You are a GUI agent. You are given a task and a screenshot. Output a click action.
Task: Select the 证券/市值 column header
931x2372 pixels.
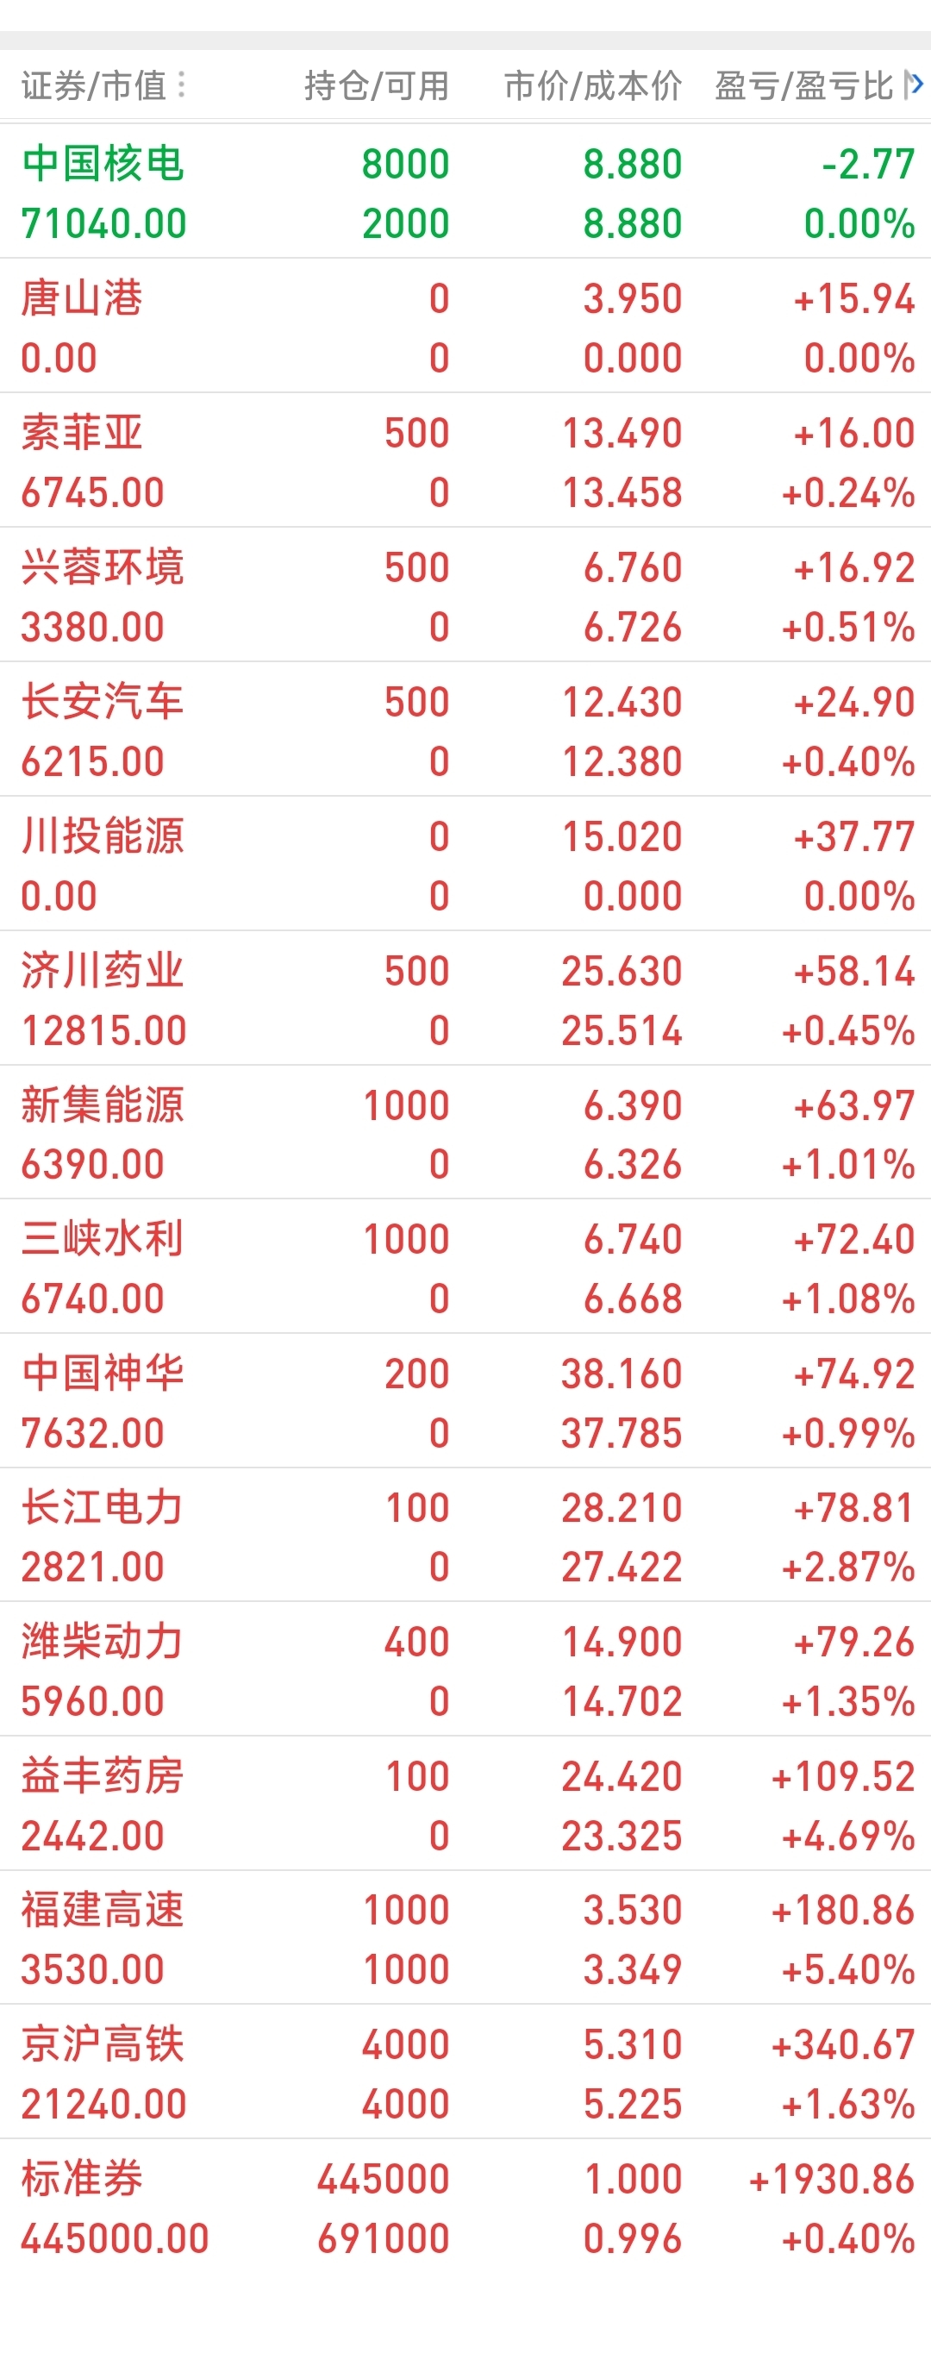(x=94, y=84)
